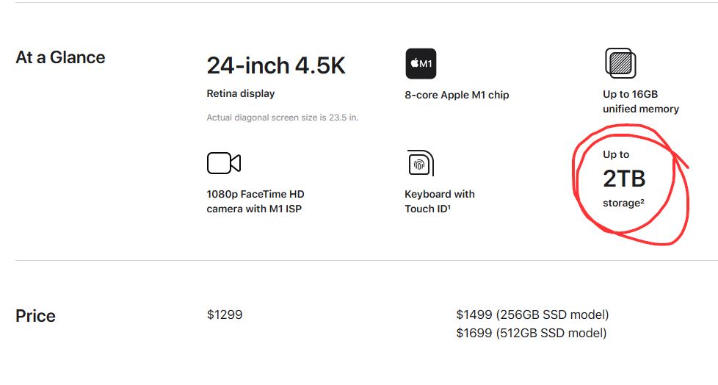
Task: Click the Up to 16GB unified memory text
Action: pos(641,101)
